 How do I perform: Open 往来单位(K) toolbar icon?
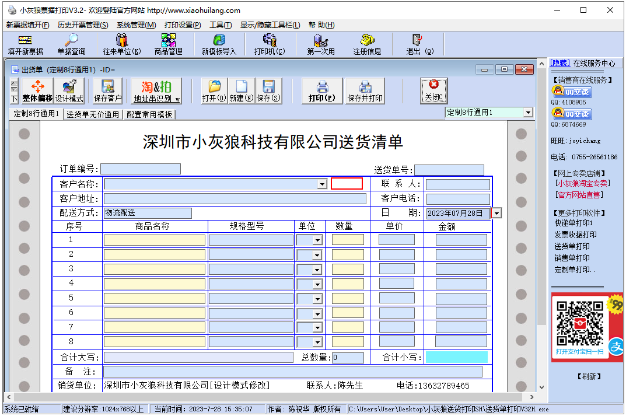click(122, 44)
